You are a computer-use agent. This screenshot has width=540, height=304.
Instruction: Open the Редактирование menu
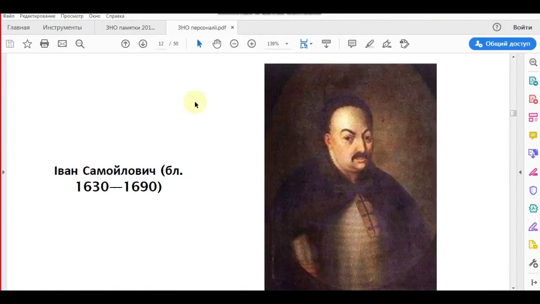(x=38, y=16)
